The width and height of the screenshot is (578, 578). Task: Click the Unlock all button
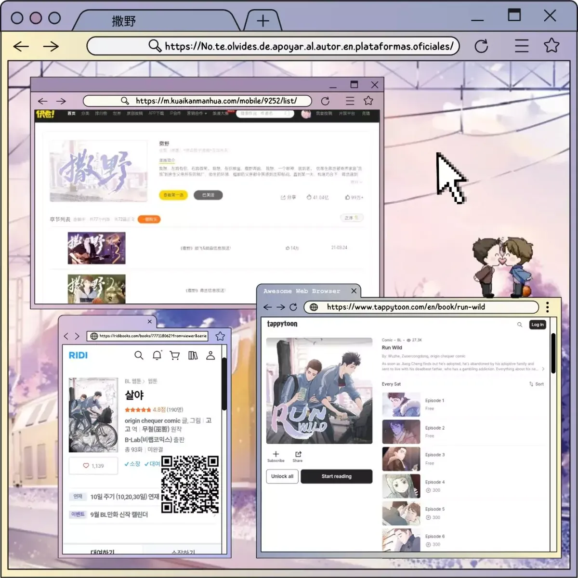282,476
